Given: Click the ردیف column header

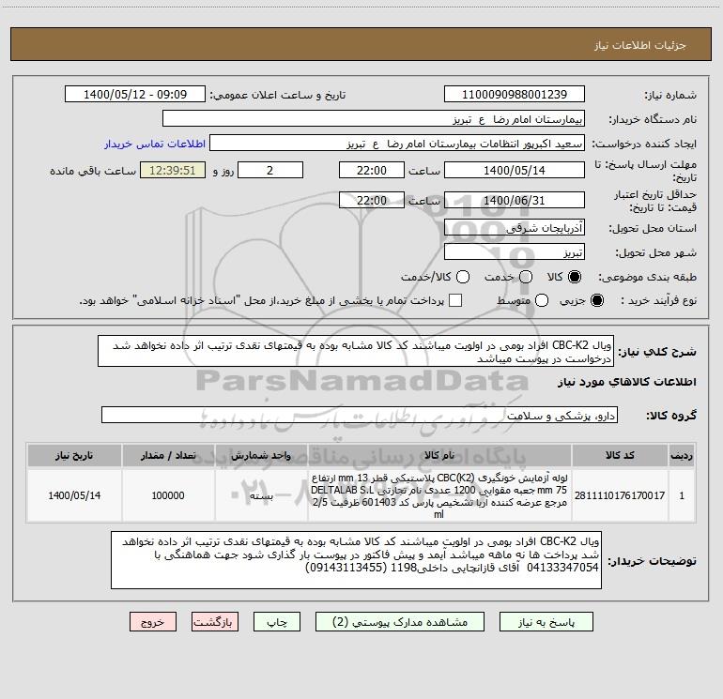Looking at the screenshot, I should (x=682, y=455).
